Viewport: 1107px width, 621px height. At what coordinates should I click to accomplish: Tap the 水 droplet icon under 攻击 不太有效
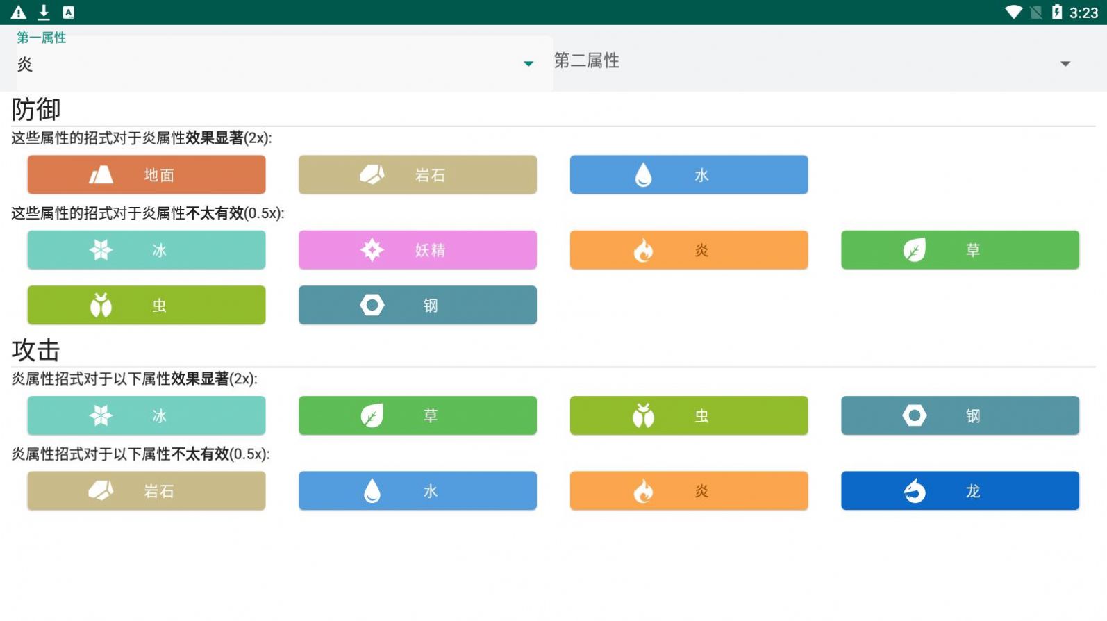pyautogui.click(x=372, y=491)
